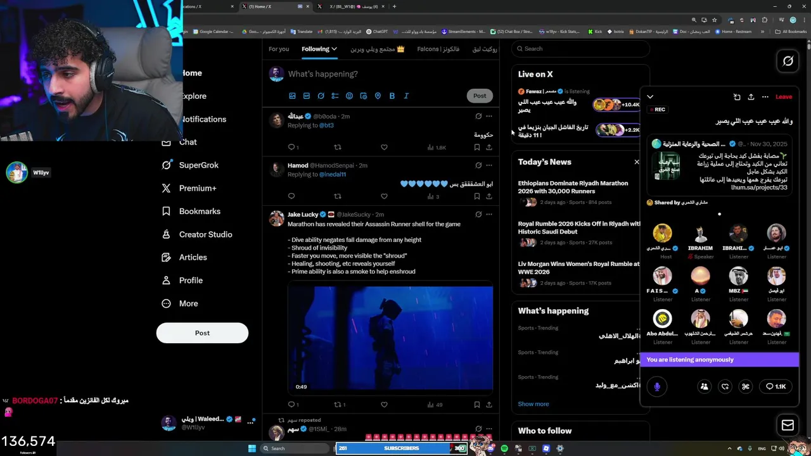
Task: Click Show more under What's happening
Action: pos(533,404)
